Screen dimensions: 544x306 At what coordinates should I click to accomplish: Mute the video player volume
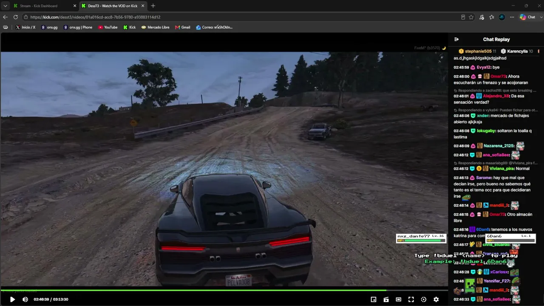(25, 299)
